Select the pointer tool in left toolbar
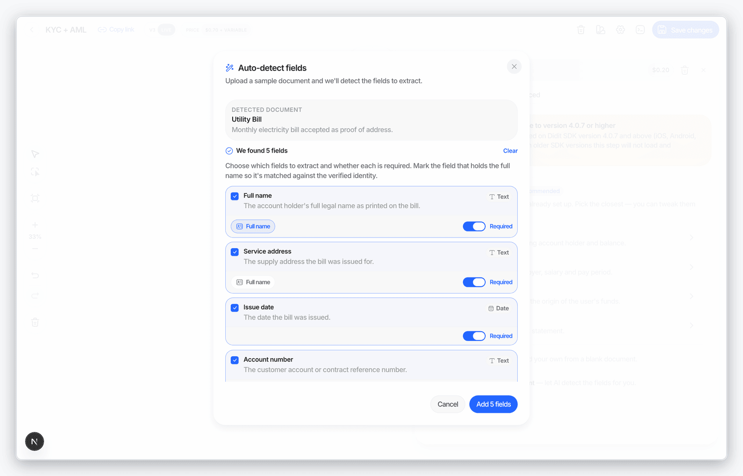The height and width of the screenshot is (476, 743). (35, 154)
